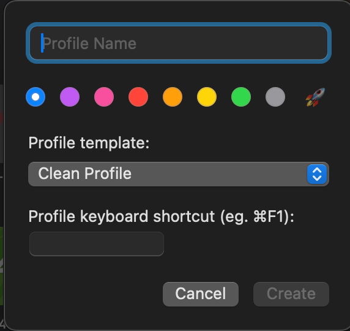Image resolution: width=350 pixels, height=331 pixels.
Task: Click the 'Clean Profile' text in selector
Action: coord(85,173)
